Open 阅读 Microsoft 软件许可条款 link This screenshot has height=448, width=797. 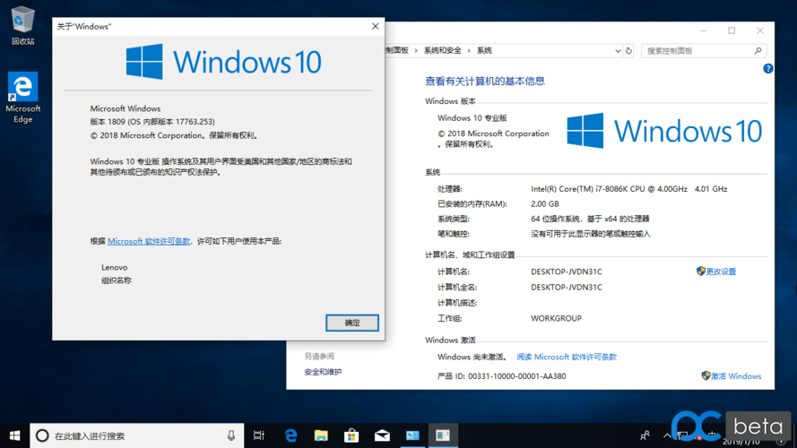(x=567, y=358)
